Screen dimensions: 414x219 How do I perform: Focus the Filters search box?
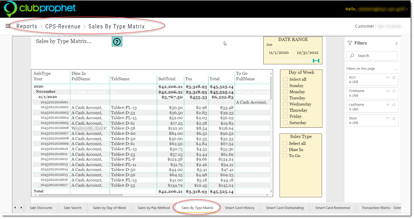[x=372, y=56]
